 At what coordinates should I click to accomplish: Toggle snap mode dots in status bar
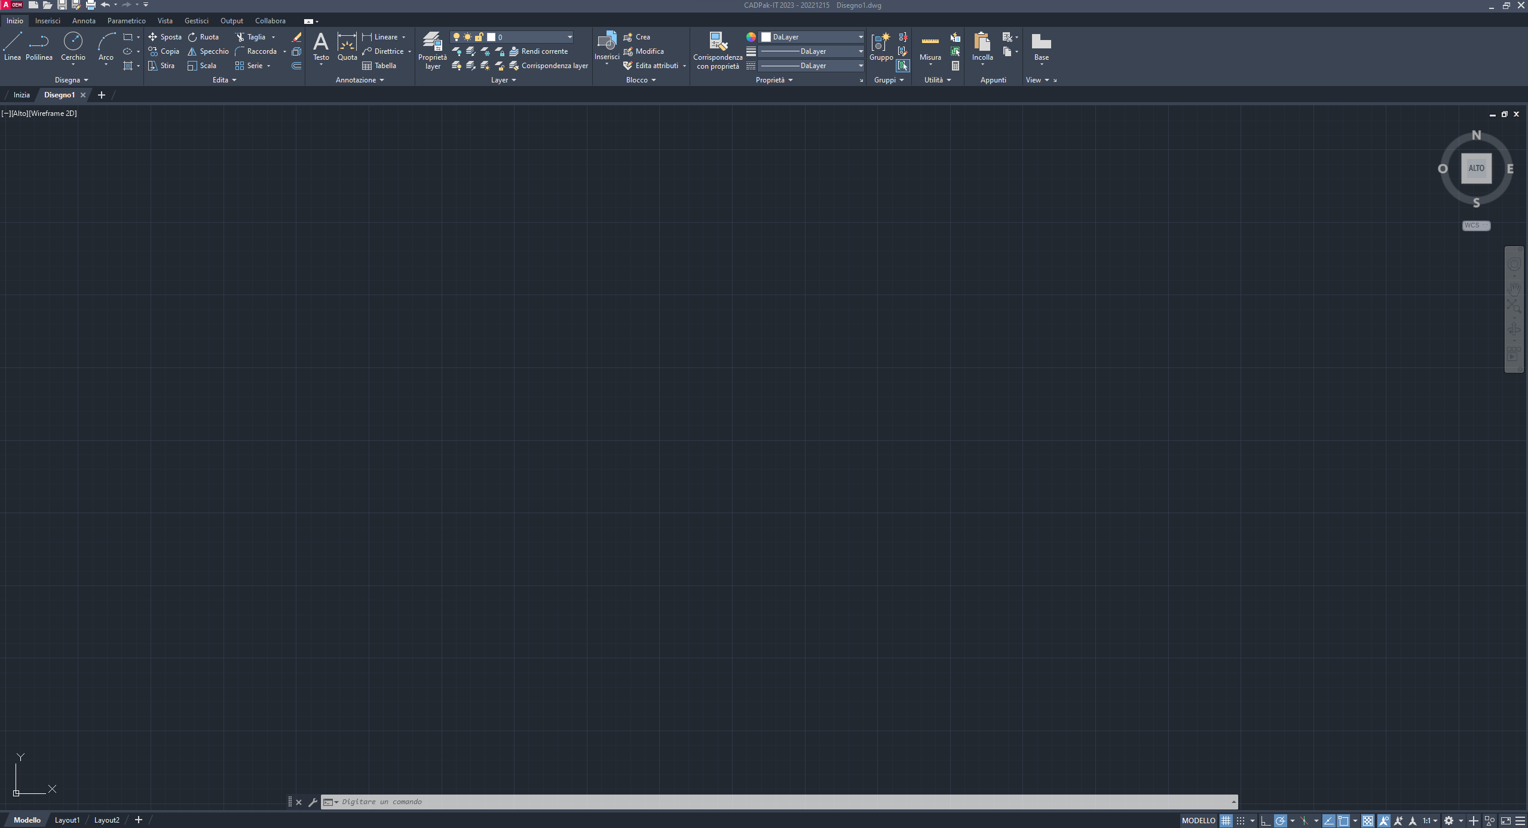click(x=1241, y=820)
